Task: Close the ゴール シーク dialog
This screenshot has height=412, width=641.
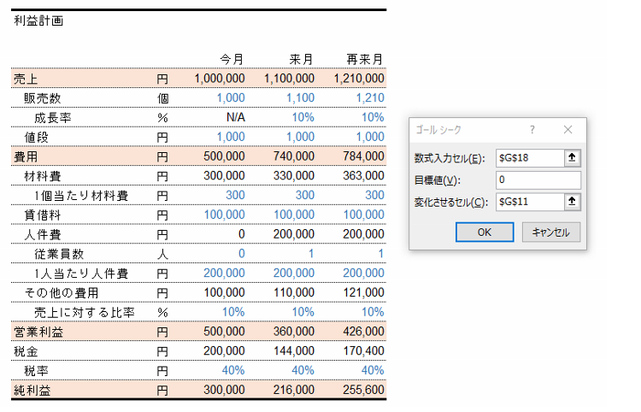Action: click(x=567, y=130)
